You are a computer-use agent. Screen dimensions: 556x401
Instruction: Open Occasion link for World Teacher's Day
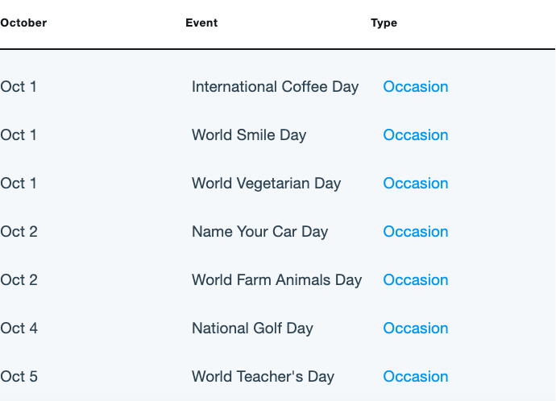point(415,377)
